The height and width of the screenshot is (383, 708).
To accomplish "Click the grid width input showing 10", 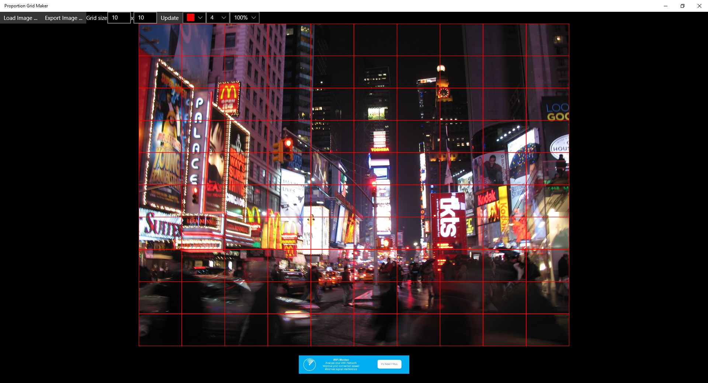I will tap(118, 17).
